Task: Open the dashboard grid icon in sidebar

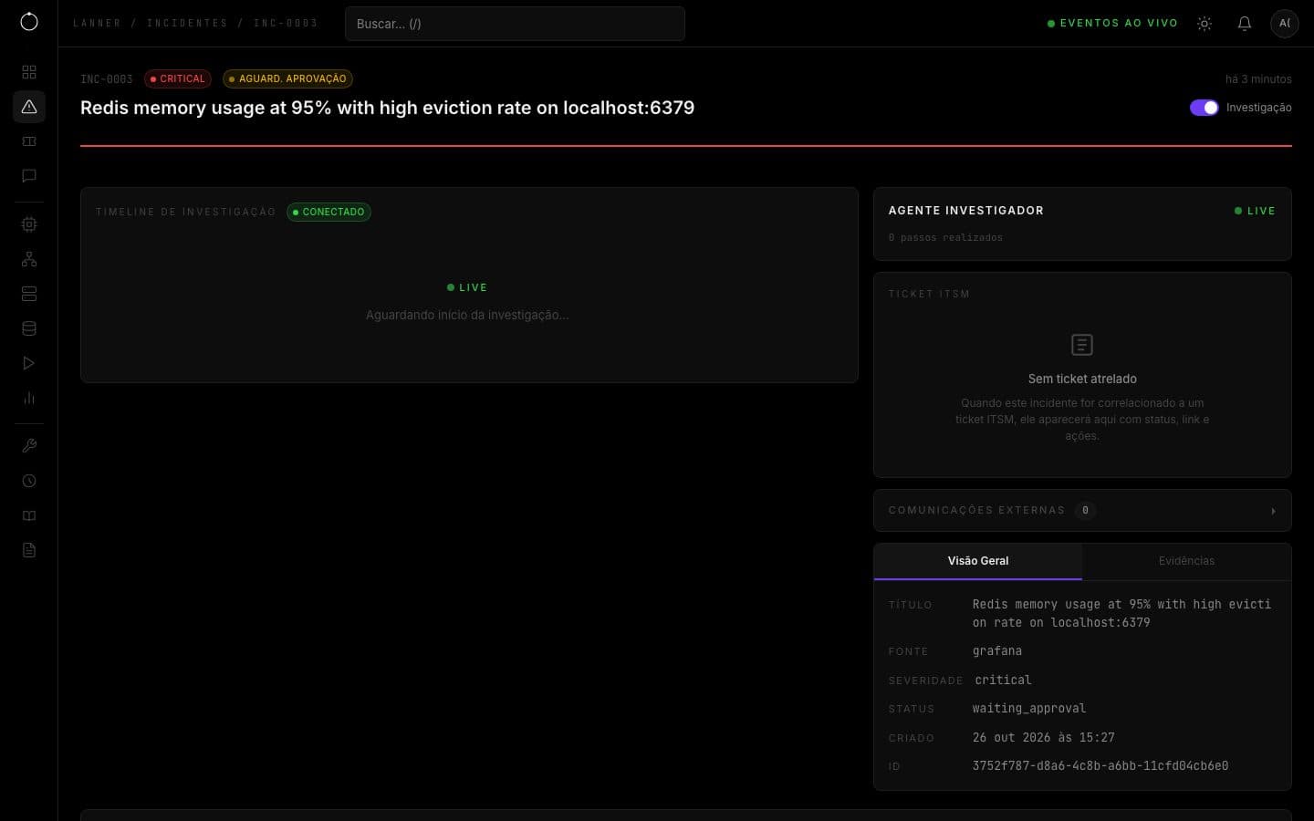Action: click(29, 72)
